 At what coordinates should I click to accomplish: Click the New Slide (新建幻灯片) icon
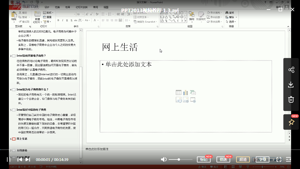click(x=37, y=14)
